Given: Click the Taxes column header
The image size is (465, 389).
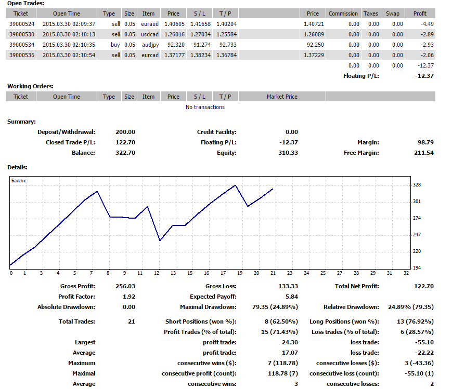Looking at the screenshot, I should [x=371, y=14].
